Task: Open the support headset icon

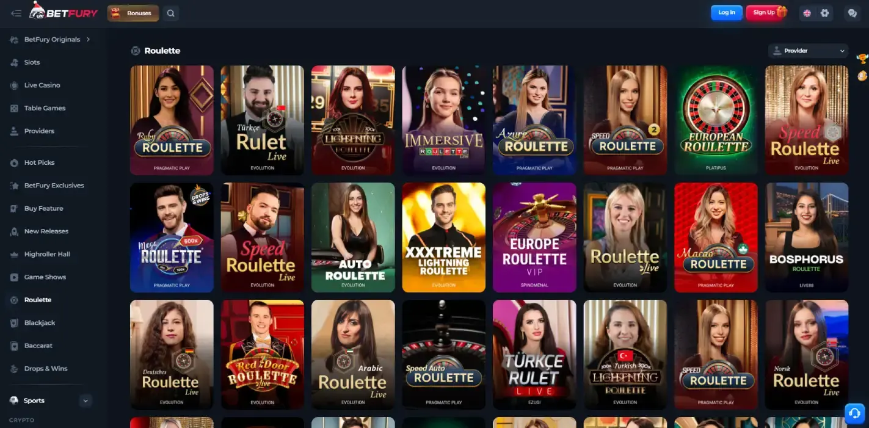Action: 854,413
